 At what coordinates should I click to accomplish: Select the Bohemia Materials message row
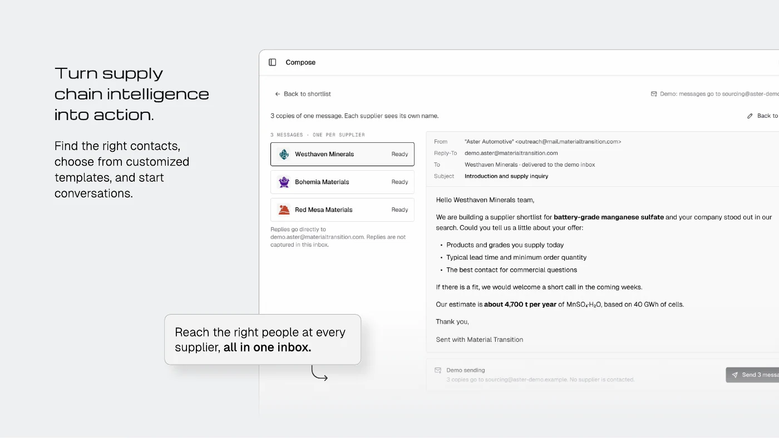(342, 182)
